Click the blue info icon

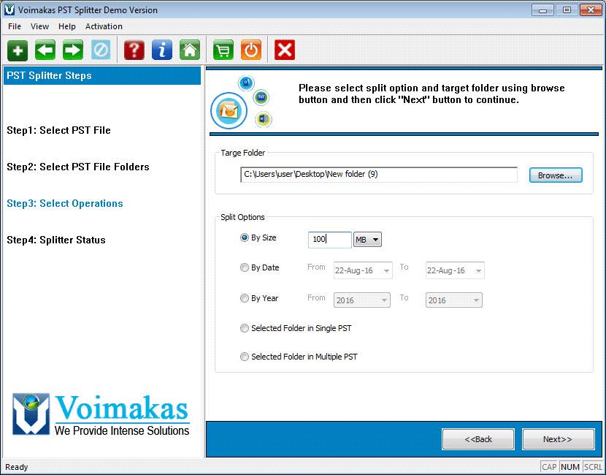[x=162, y=50]
